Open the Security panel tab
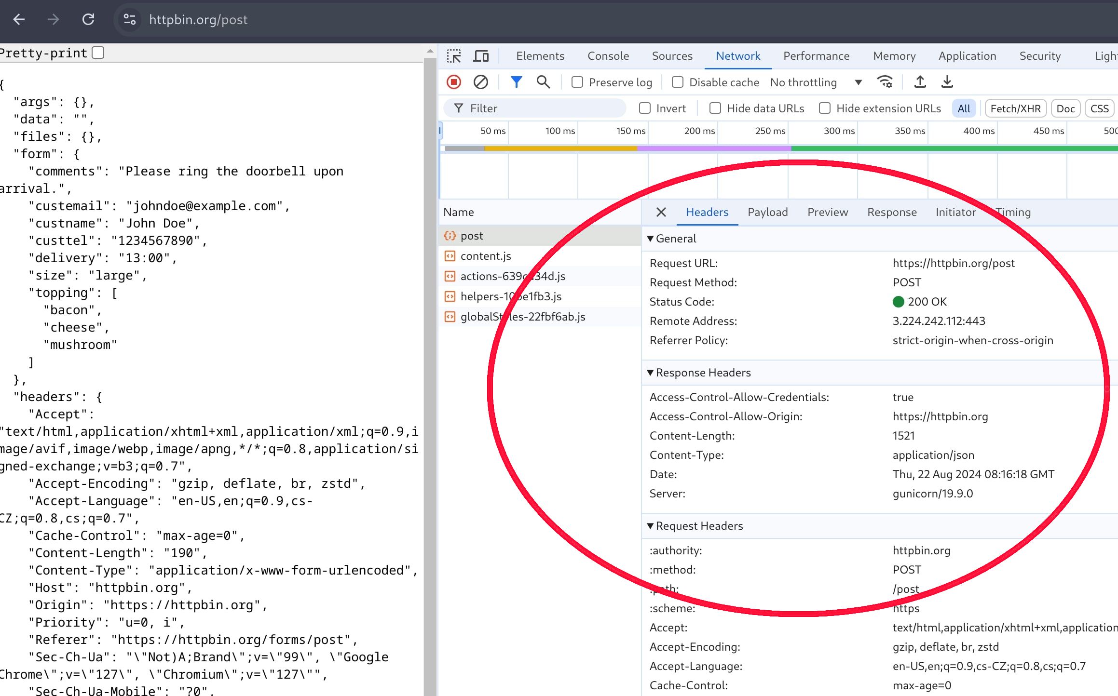1118x696 pixels. coord(1040,56)
